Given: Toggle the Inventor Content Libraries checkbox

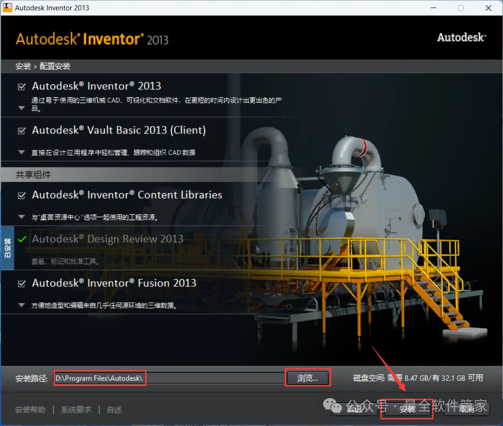Looking at the screenshot, I should [22, 195].
